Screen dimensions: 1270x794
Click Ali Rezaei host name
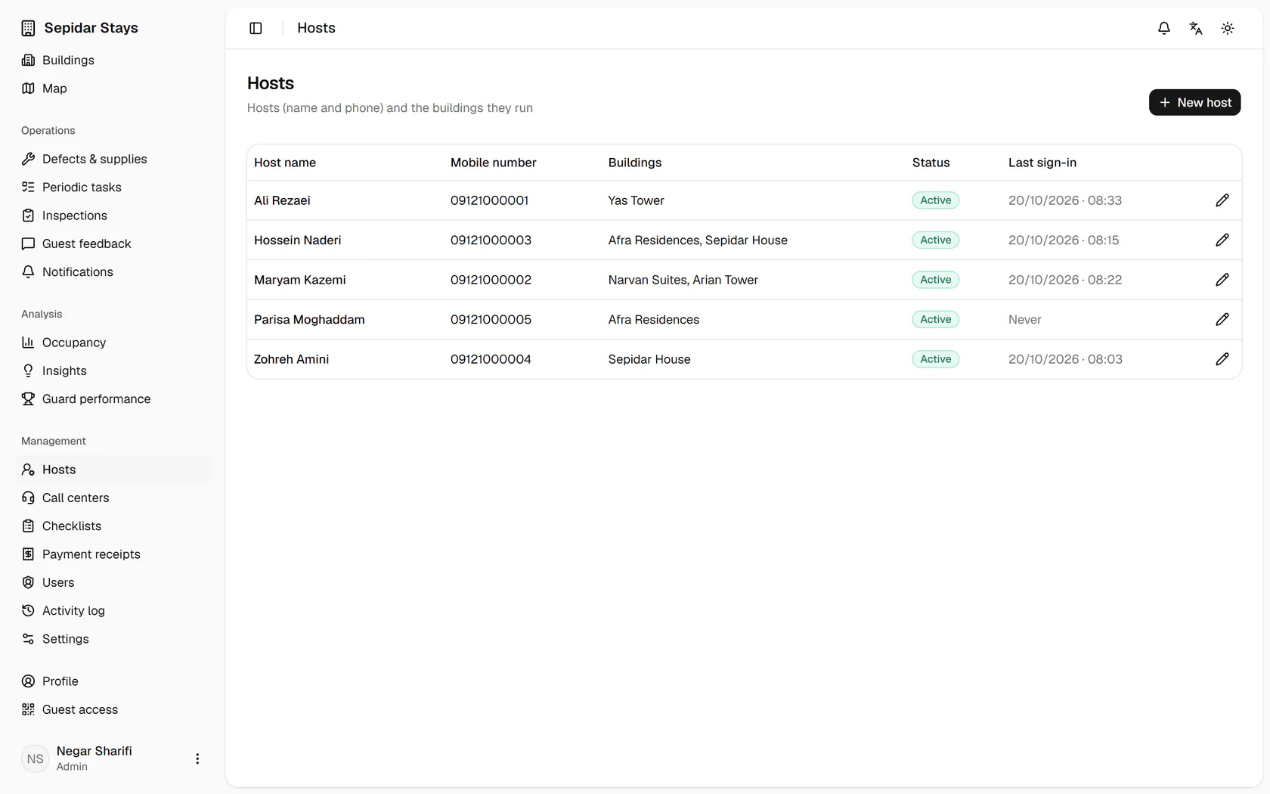point(282,200)
